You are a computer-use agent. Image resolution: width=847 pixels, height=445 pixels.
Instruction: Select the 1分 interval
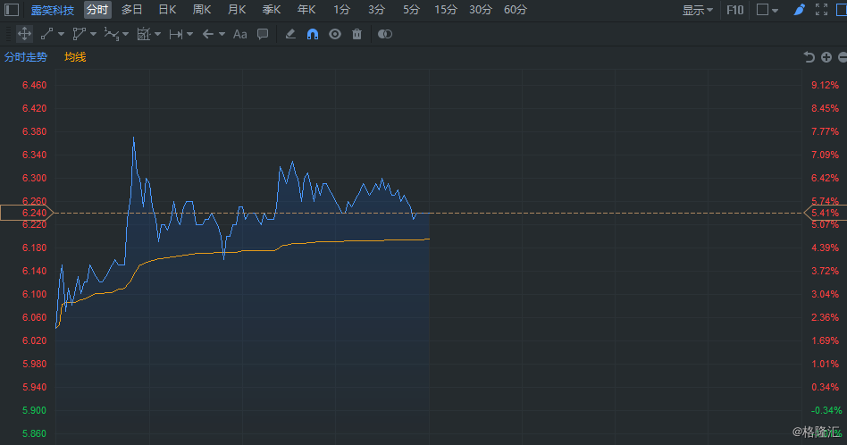pyautogui.click(x=341, y=10)
